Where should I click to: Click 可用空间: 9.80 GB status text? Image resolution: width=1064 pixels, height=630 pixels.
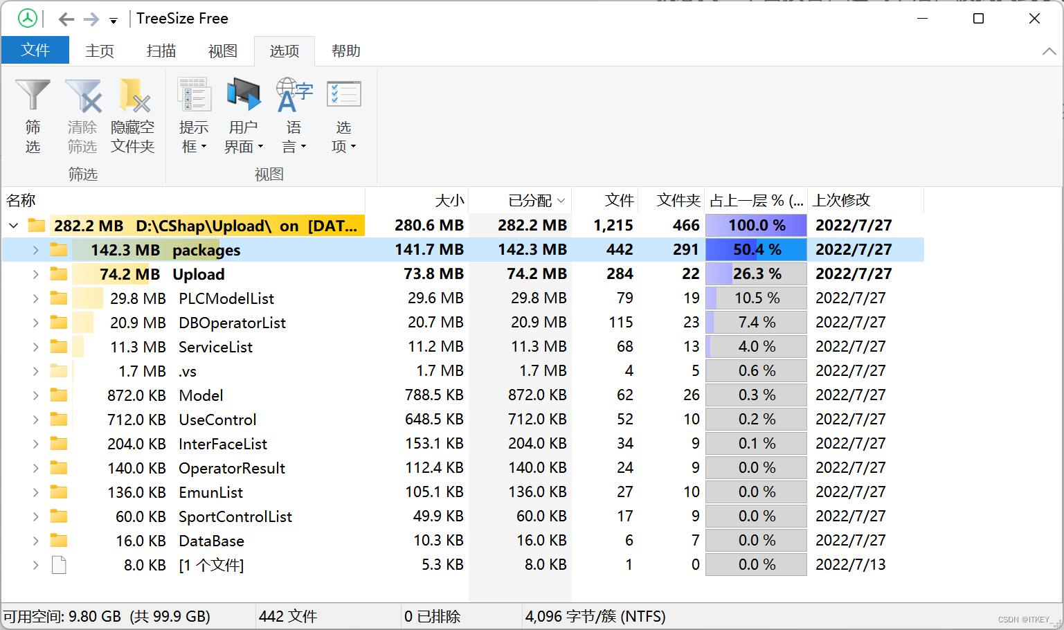[x=62, y=616]
